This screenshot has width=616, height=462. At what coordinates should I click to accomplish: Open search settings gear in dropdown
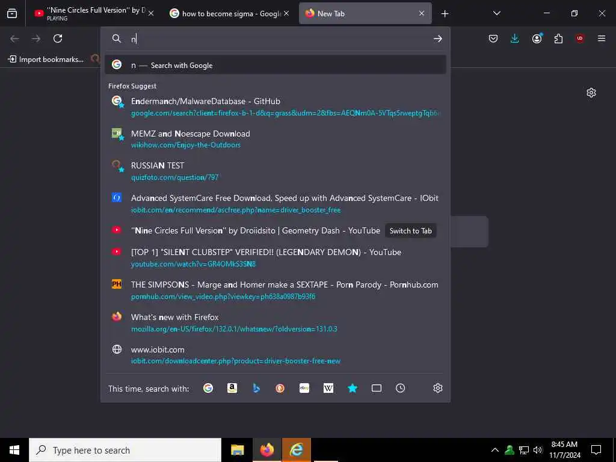tap(438, 388)
